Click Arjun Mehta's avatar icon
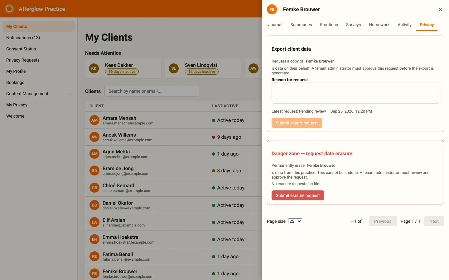 (94, 154)
